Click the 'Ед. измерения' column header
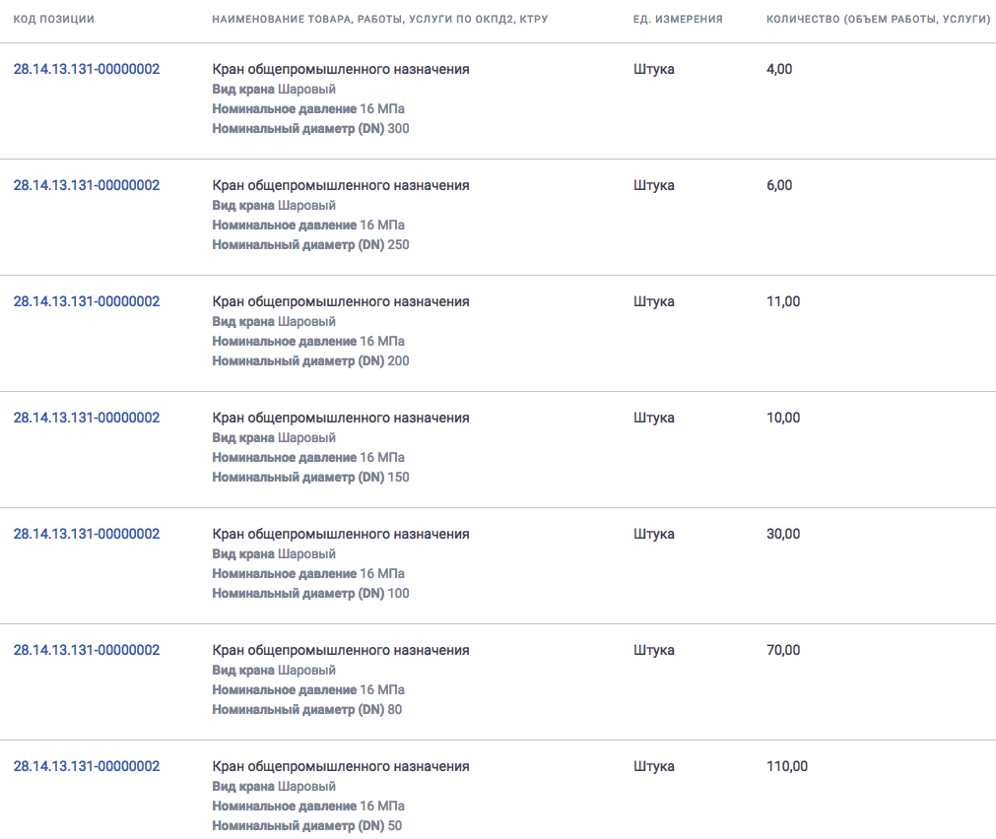The height and width of the screenshot is (839, 996). coord(678,19)
